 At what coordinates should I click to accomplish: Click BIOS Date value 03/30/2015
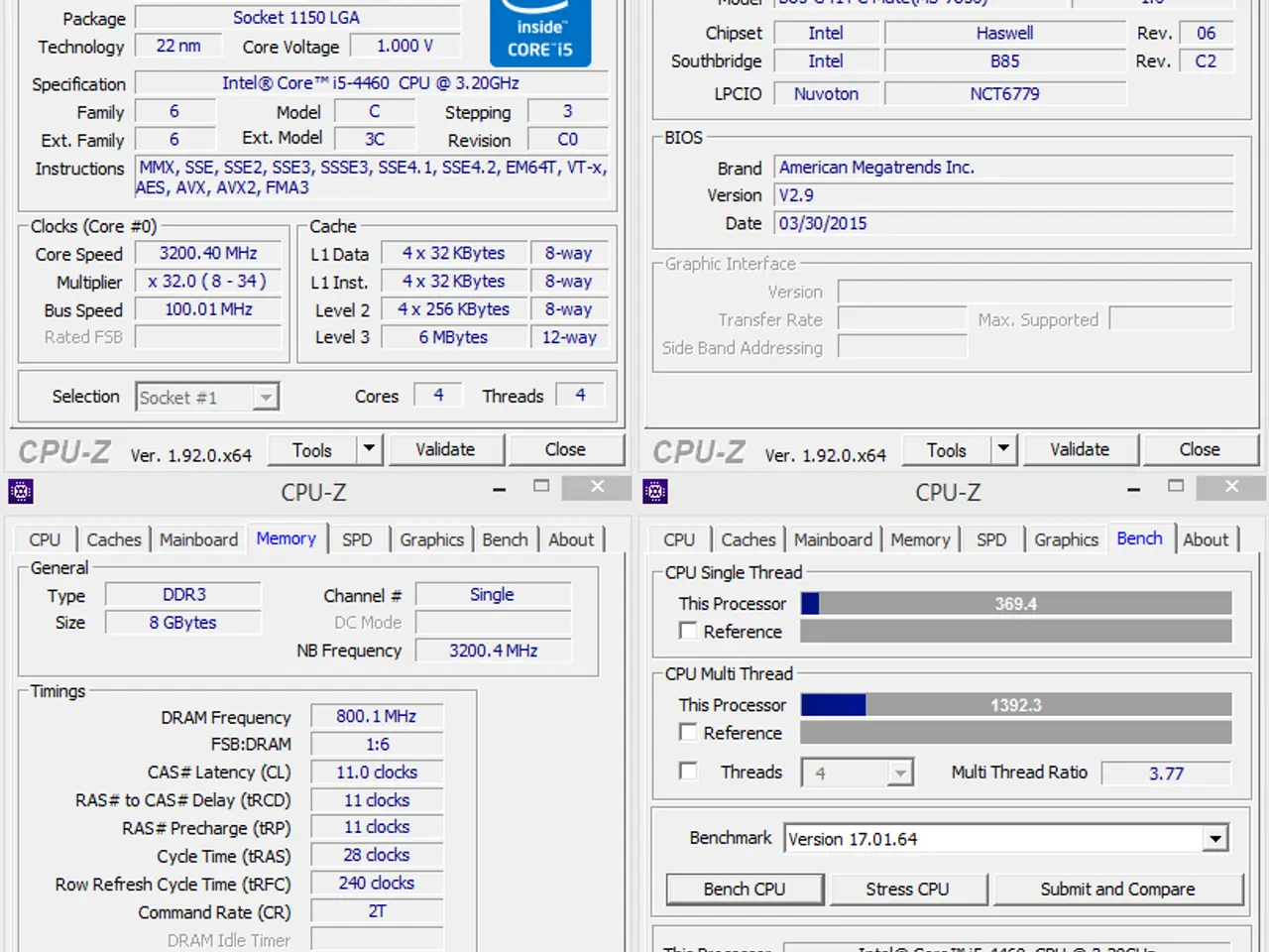(x=1003, y=223)
